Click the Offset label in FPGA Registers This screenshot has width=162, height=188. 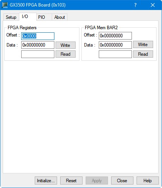(13, 35)
